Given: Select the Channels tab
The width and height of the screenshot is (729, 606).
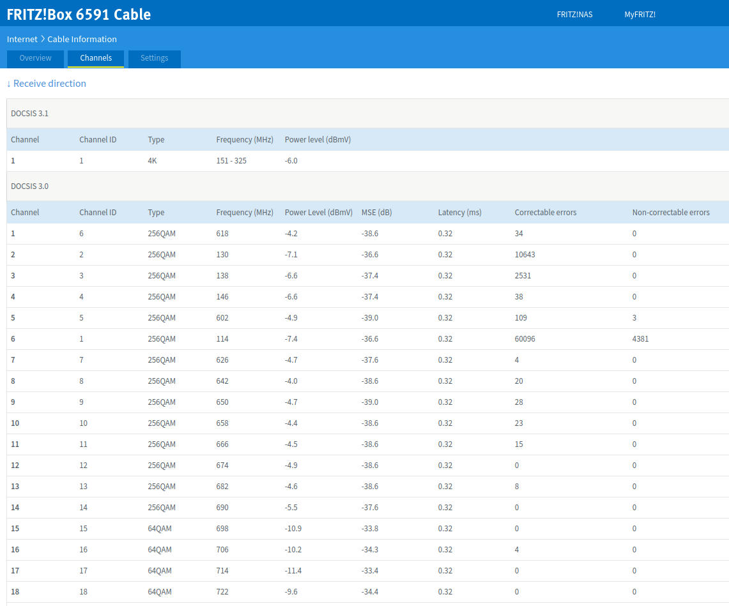Looking at the screenshot, I should (x=96, y=58).
